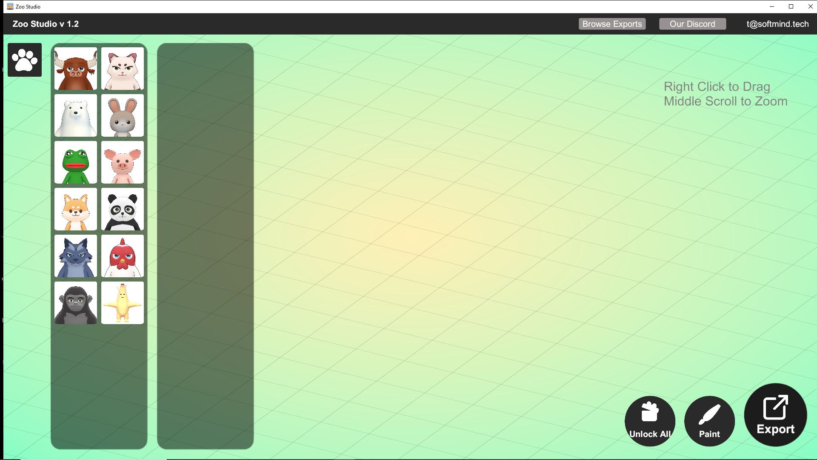Select the bull character thumbnail
This screenshot has height=460, width=817.
(x=75, y=68)
